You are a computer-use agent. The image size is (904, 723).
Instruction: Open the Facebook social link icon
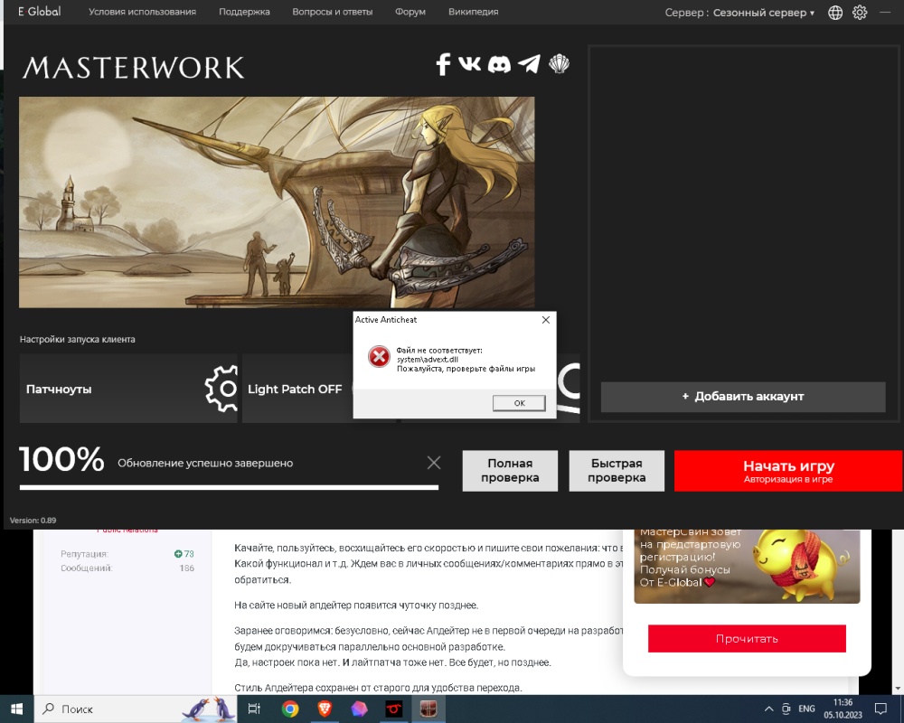tap(443, 64)
